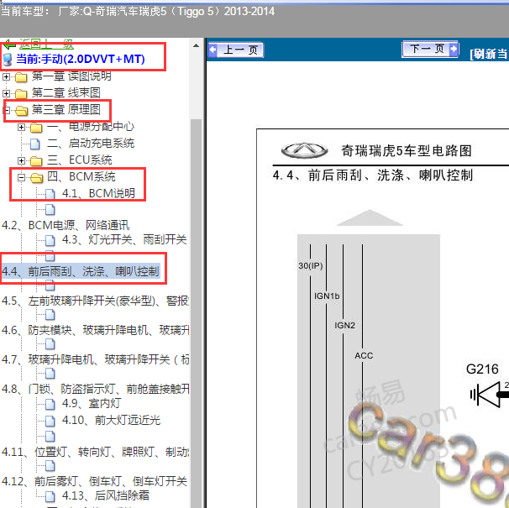509x508 pixels.
Task: Click document icon of 4.13、后风挡除霜
Action: [50, 496]
